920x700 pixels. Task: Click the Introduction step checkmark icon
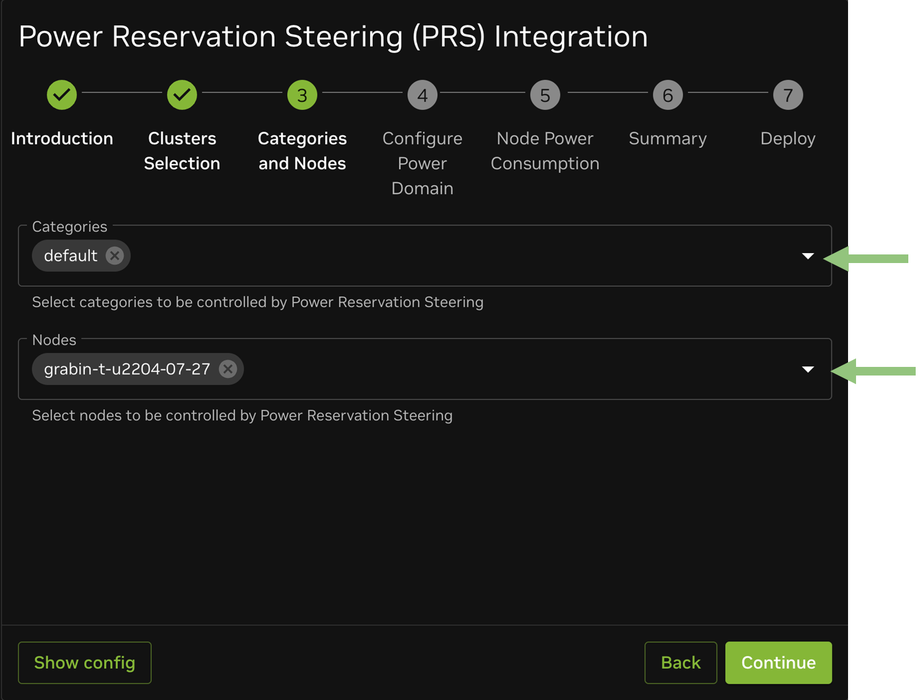61,95
